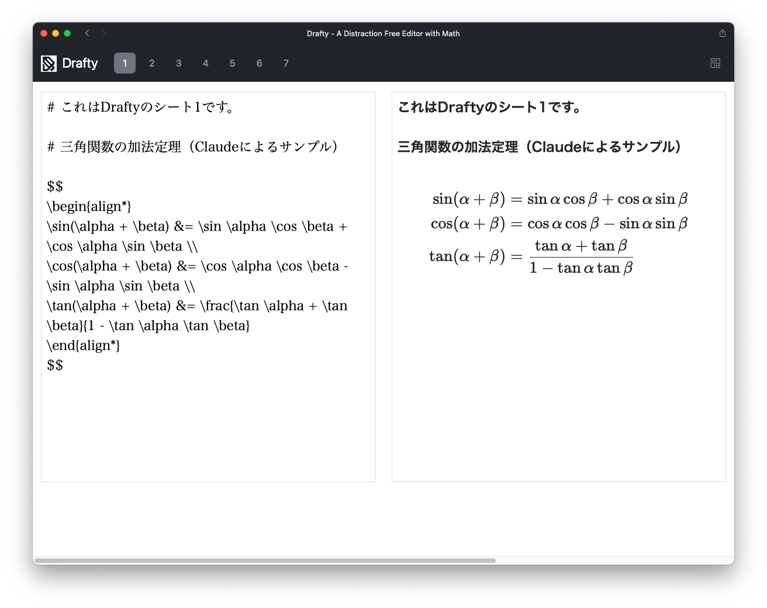Click preview heading '三角関数の加法定理'
The width and height of the screenshot is (767, 608).
click(x=539, y=147)
